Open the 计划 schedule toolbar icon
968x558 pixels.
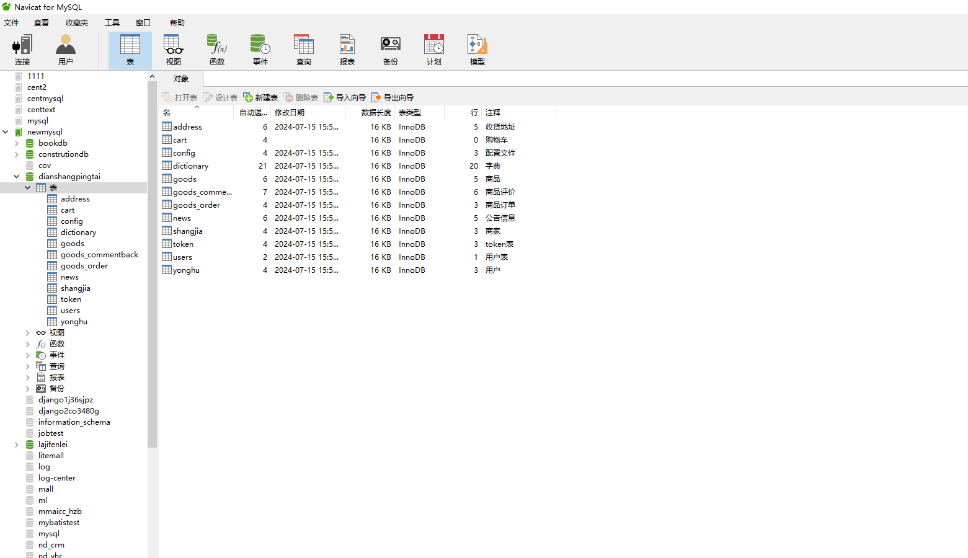coord(434,50)
